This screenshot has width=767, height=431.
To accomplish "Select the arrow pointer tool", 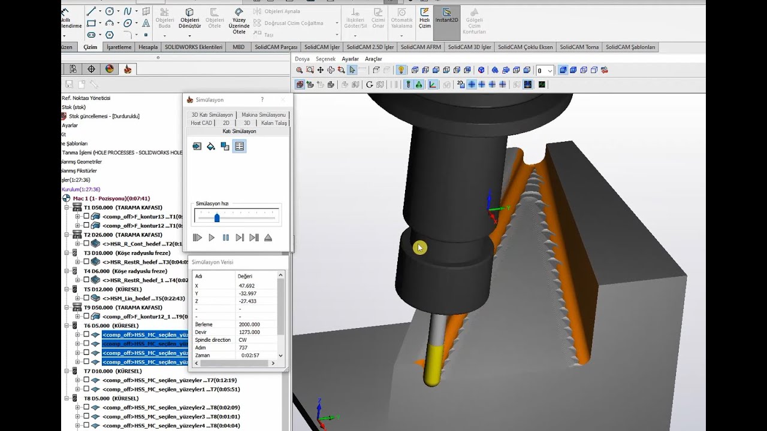I will (x=352, y=70).
